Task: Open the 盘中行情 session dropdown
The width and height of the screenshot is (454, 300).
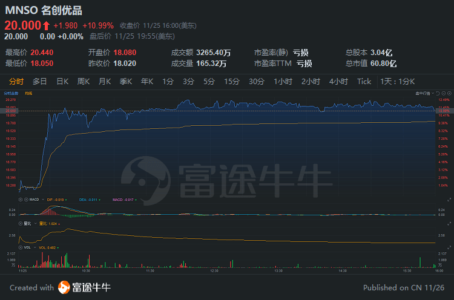Action: (x=425, y=93)
